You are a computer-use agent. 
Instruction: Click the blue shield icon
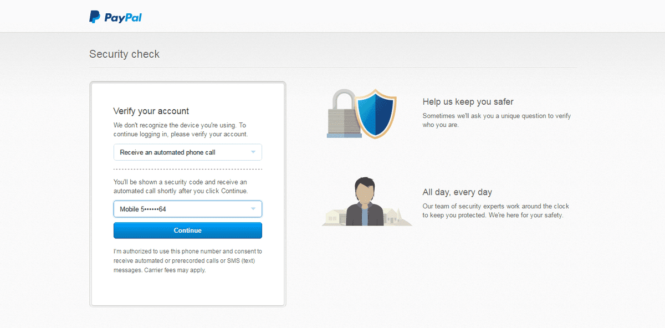tap(375, 114)
